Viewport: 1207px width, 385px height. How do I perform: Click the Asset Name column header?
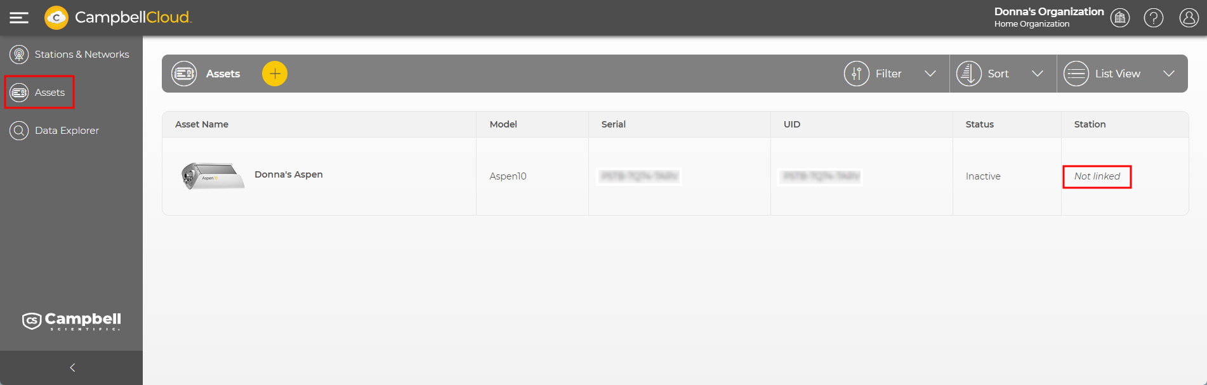[202, 124]
